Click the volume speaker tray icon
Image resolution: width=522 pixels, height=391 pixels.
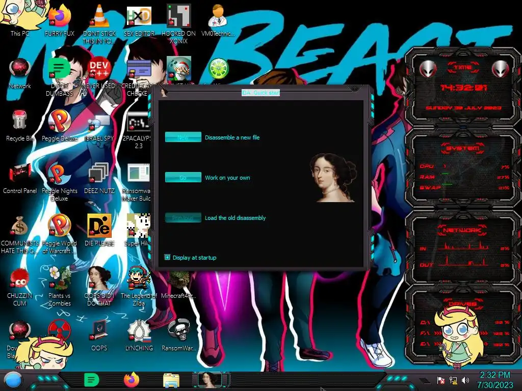click(465, 380)
